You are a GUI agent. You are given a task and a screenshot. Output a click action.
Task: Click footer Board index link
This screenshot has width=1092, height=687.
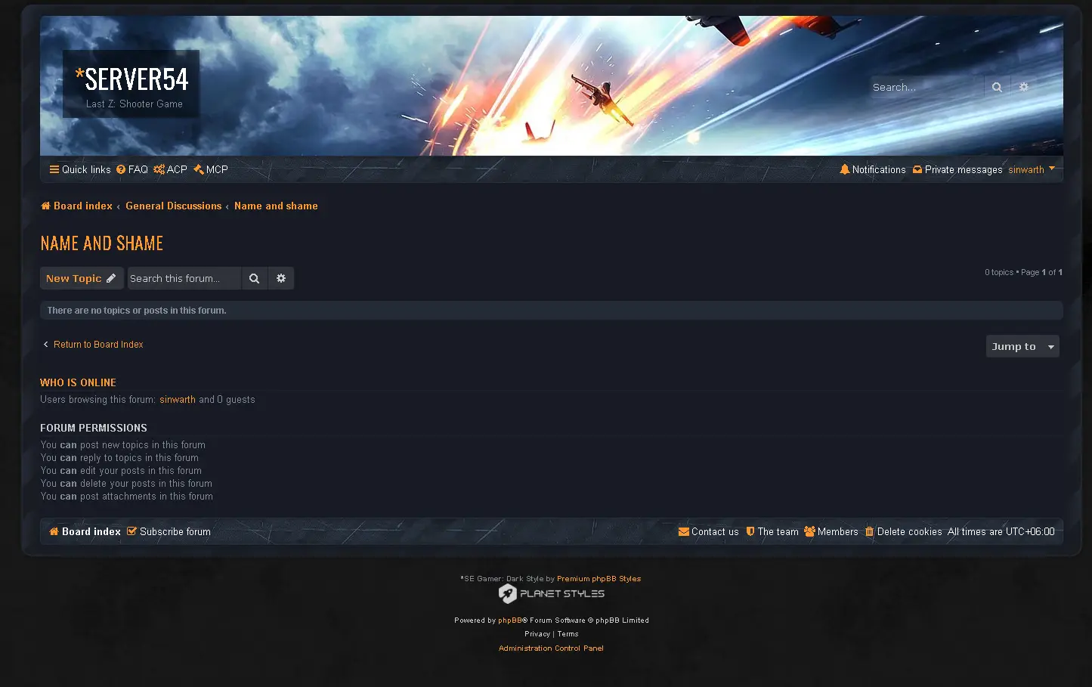point(85,531)
